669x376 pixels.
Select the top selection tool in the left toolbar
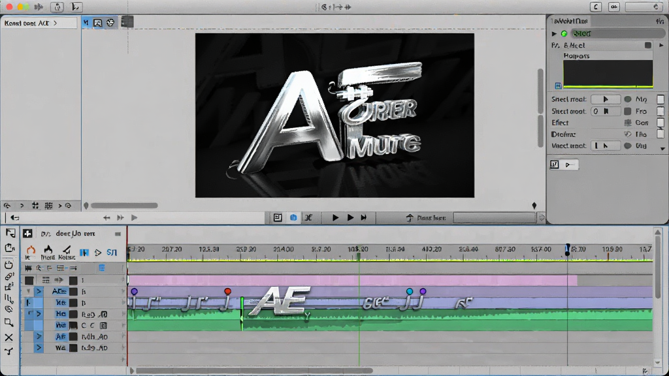click(x=10, y=233)
